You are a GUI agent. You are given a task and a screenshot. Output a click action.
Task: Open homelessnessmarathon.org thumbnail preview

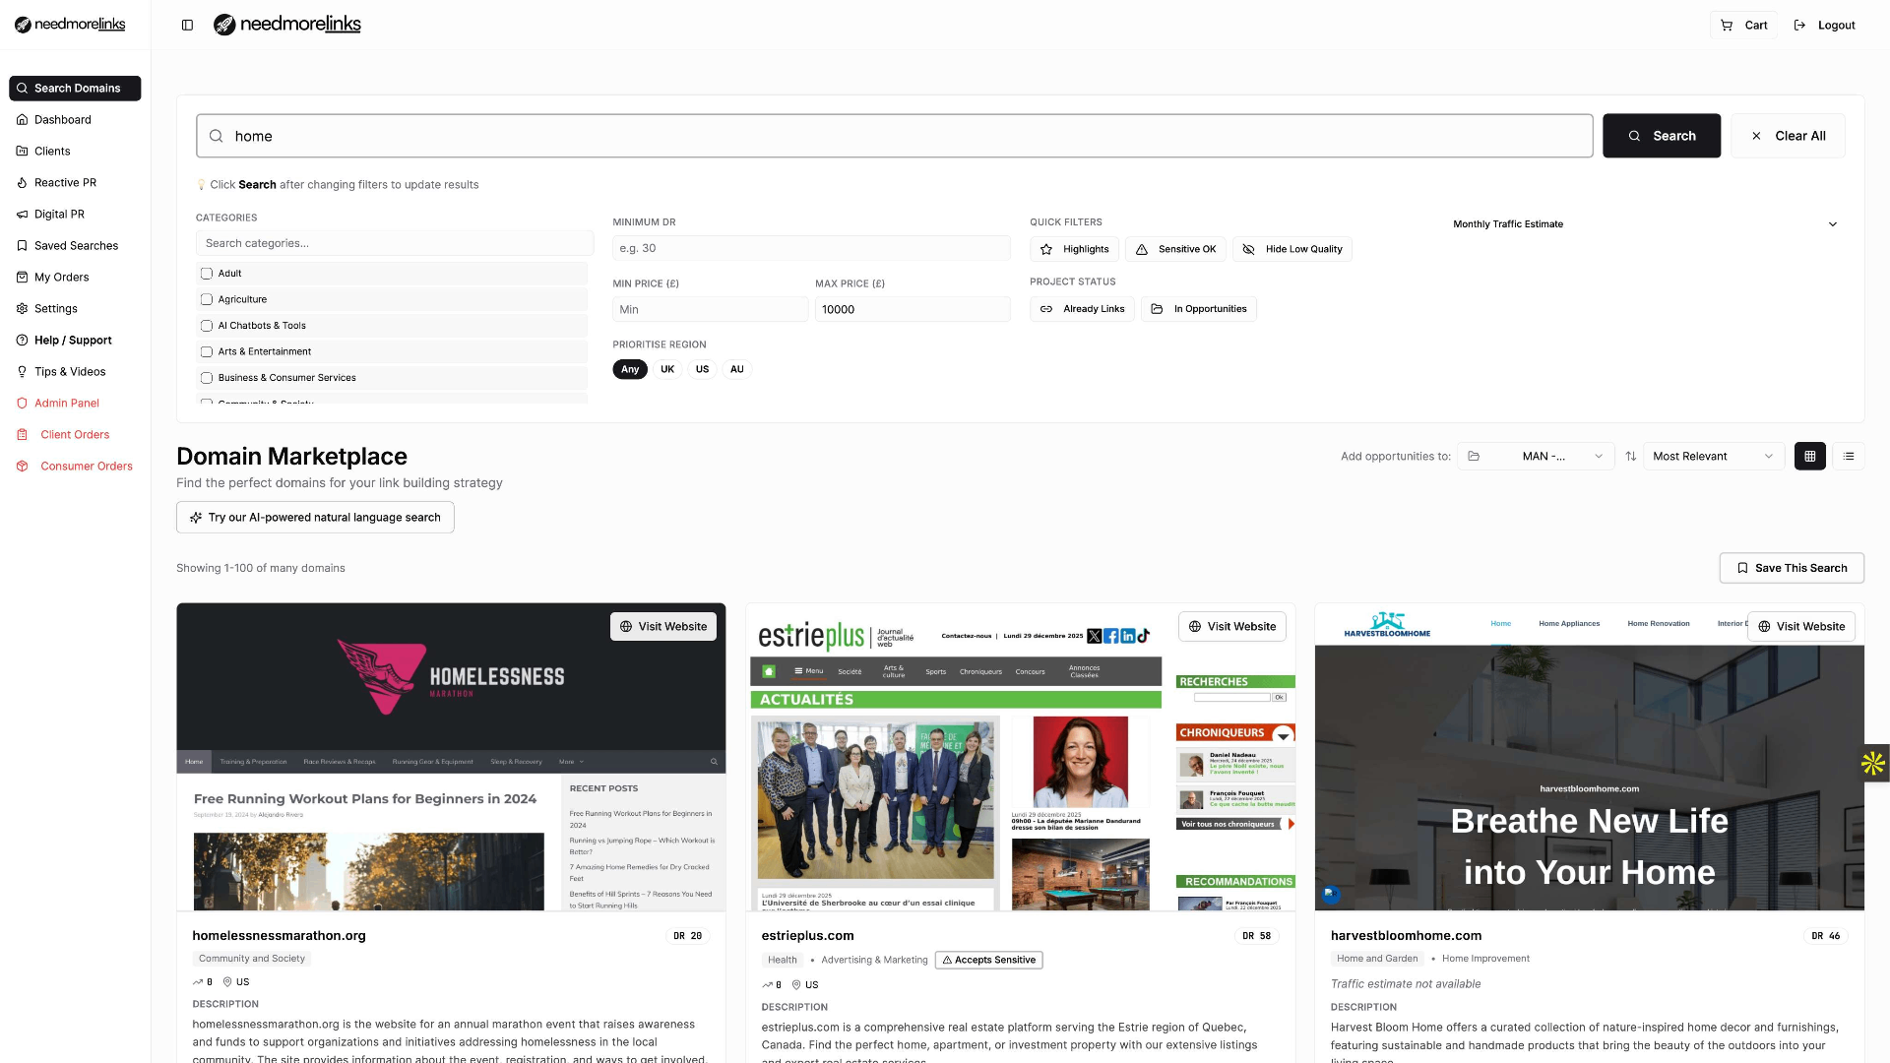451,758
